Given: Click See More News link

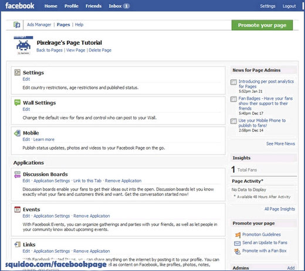Looking at the screenshot, I should (x=280, y=143).
